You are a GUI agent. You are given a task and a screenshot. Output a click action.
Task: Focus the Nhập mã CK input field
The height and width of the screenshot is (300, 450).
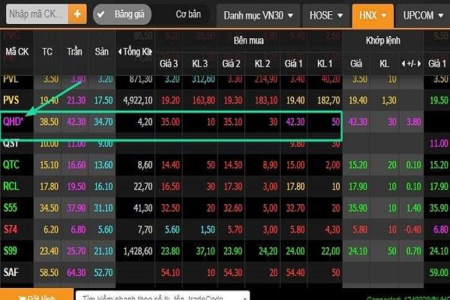tap(34, 13)
